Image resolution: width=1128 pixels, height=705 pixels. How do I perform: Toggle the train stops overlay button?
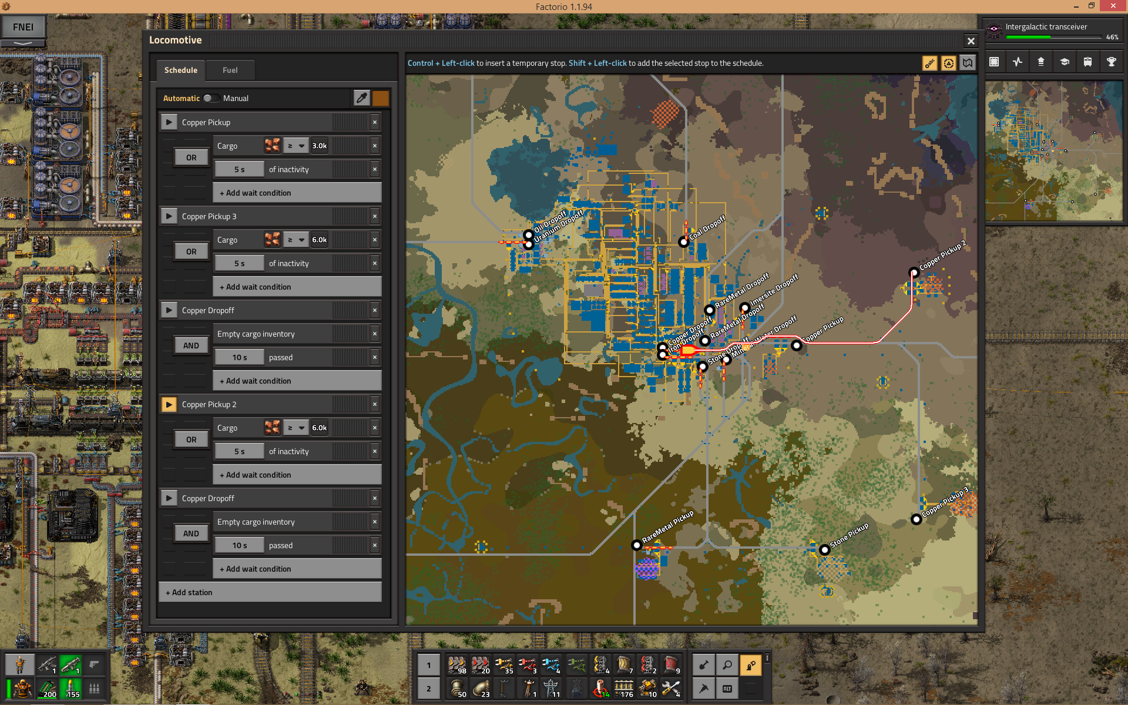pos(948,63)
